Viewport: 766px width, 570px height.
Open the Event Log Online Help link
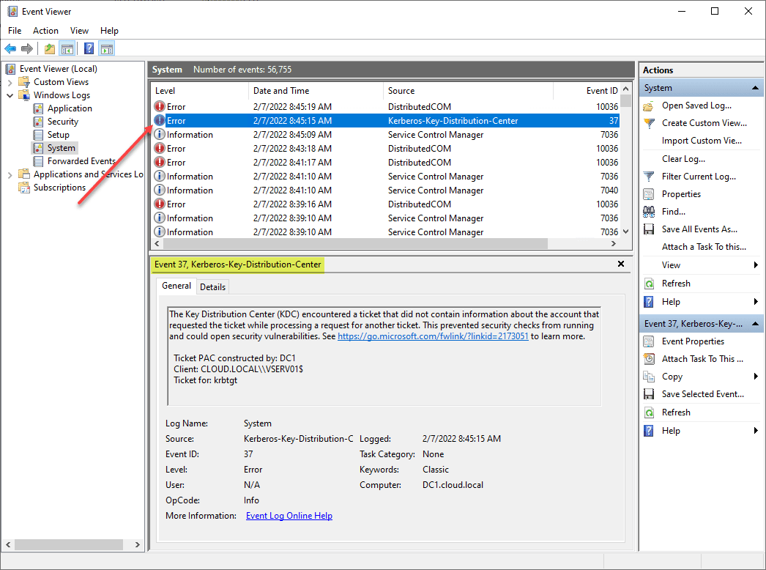point(289,516)
